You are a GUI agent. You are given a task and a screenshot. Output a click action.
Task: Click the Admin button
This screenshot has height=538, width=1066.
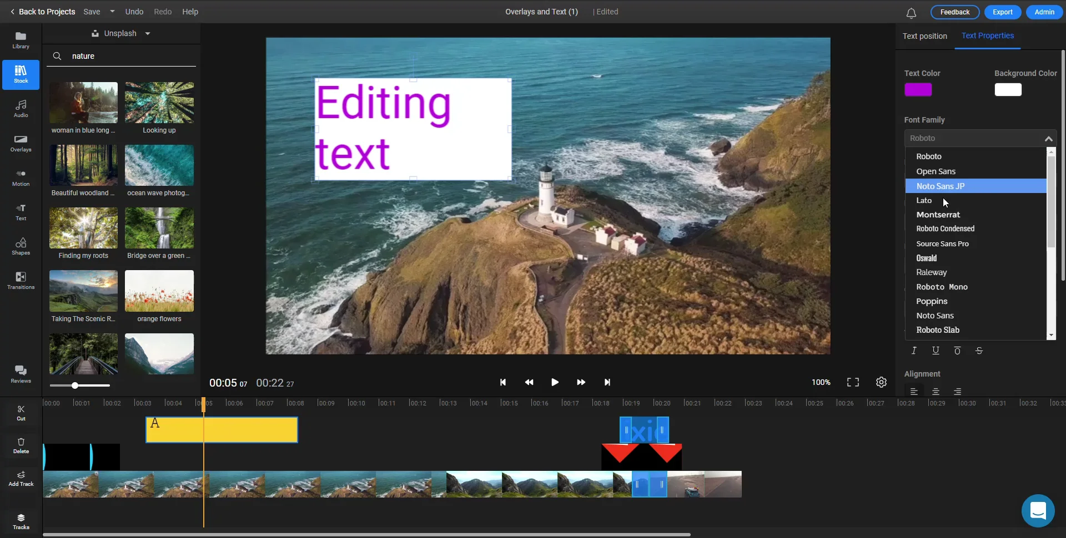tap(1044, 12)
